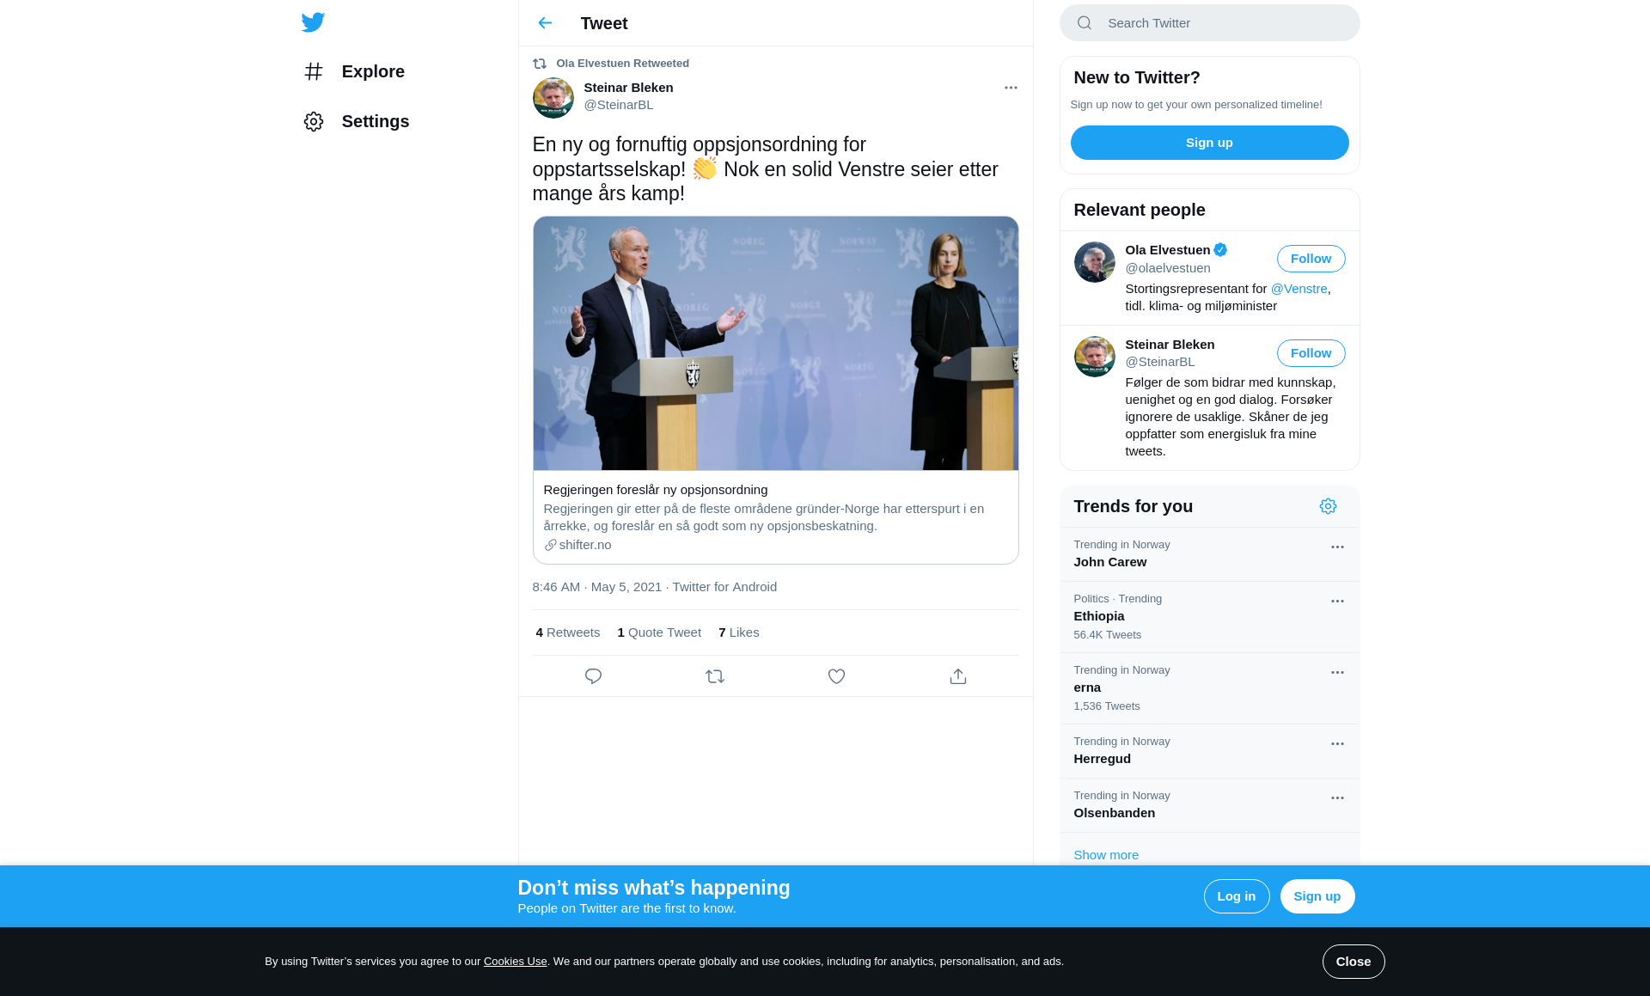Click the retweet icon under the tweet
Screen dimensions: 1650x996
[x=715, y=676]
